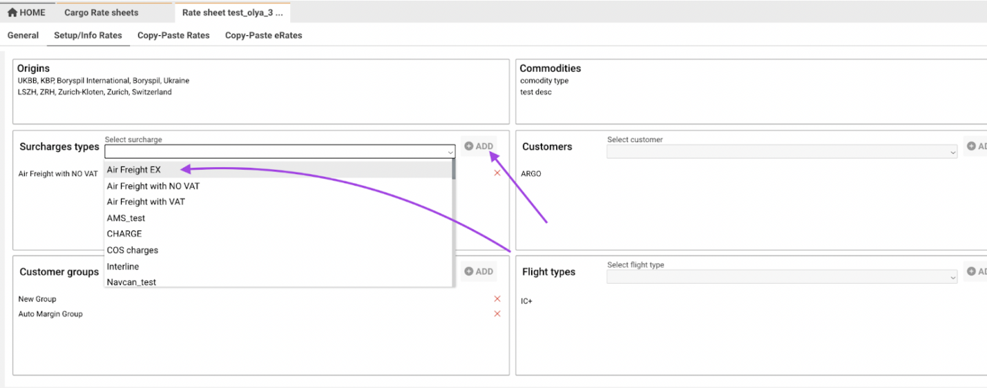
Task: Expand the Select flight type dropdown
Action: 952,278
